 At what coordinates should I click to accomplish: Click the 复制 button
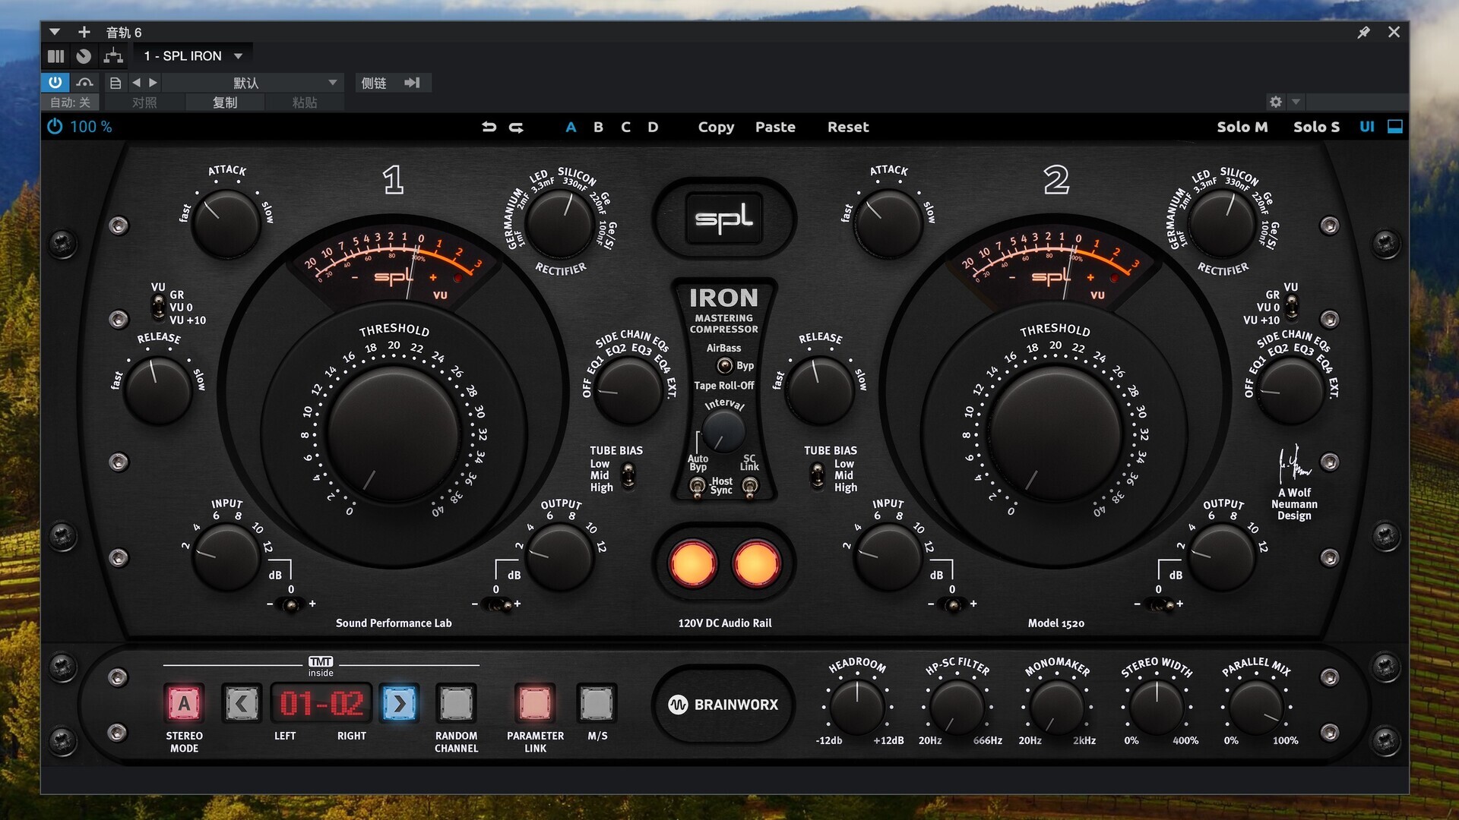pos(225,102)
